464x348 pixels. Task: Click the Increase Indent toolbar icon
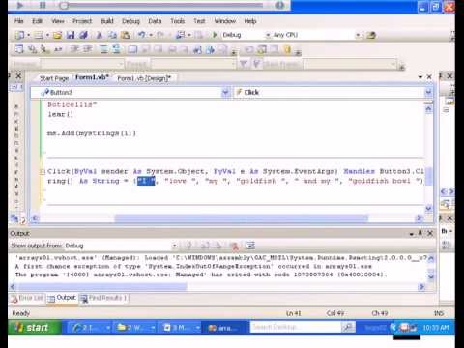(88, 49)
